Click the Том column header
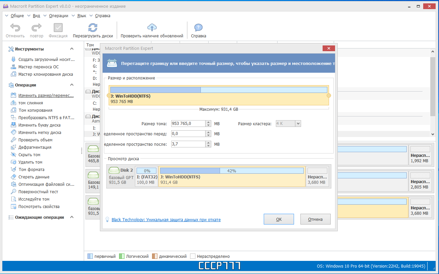Image resolution: width=439 pixels, height=274 pixels. (x=90, y=45)
